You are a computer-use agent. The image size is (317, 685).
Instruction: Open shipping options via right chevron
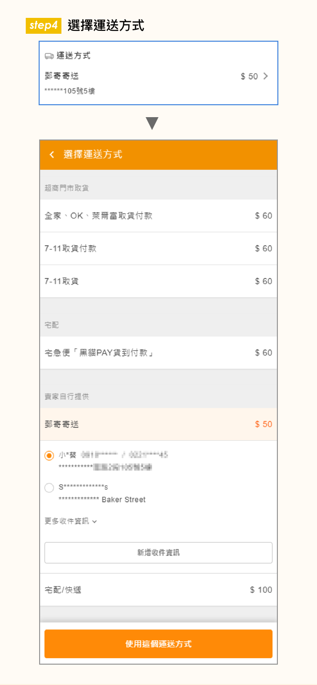coord(266,76)
